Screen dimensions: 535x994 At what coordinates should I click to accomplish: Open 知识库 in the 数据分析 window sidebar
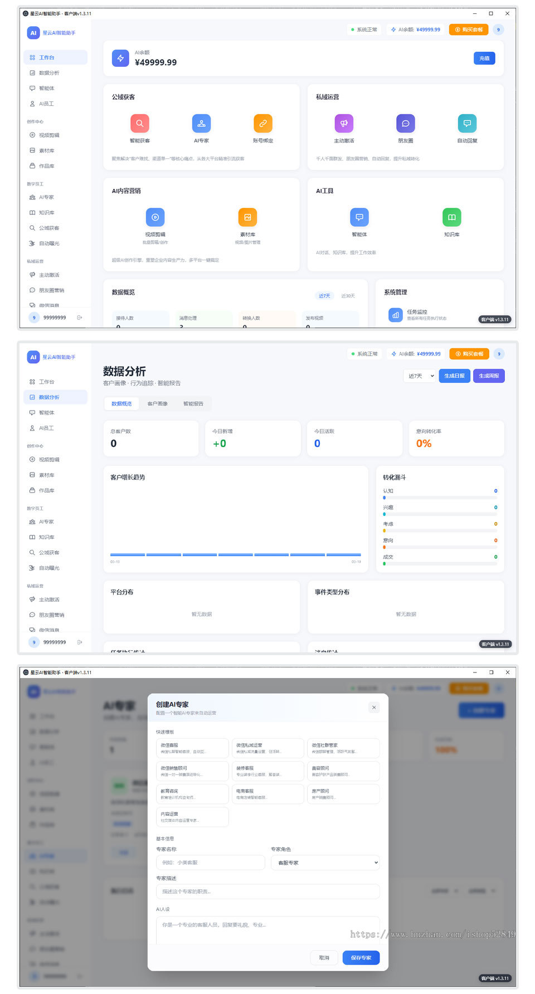coord(55,537)
